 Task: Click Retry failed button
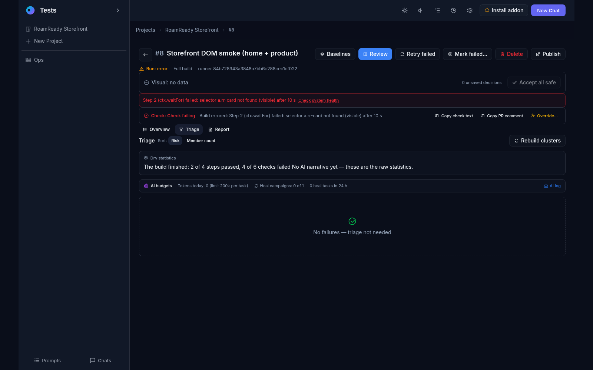coord(417,54)
